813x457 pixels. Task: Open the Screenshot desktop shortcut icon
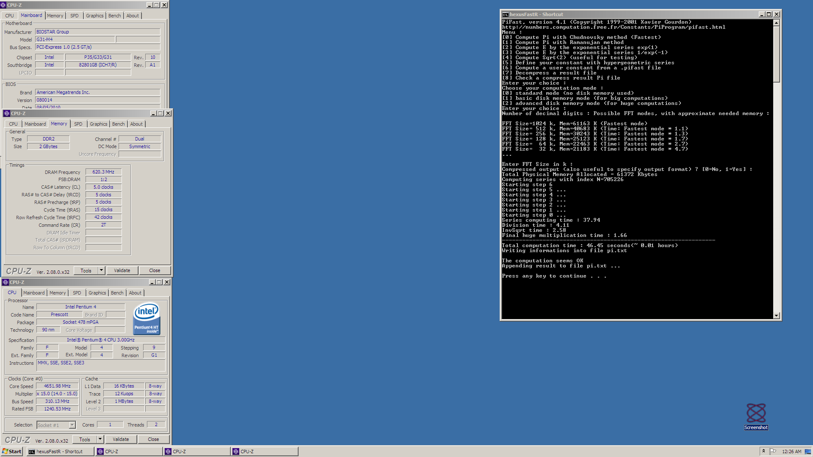pyautogui.click(x=756, y=416)
